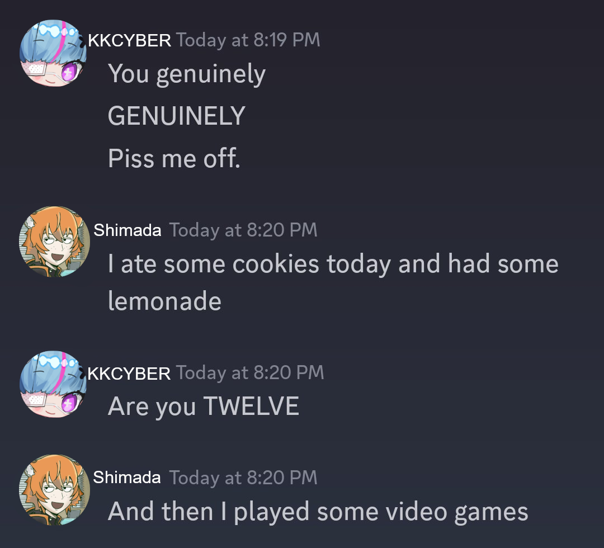Click Shimada's avatar next to the video games message

[x=54, y=489]
